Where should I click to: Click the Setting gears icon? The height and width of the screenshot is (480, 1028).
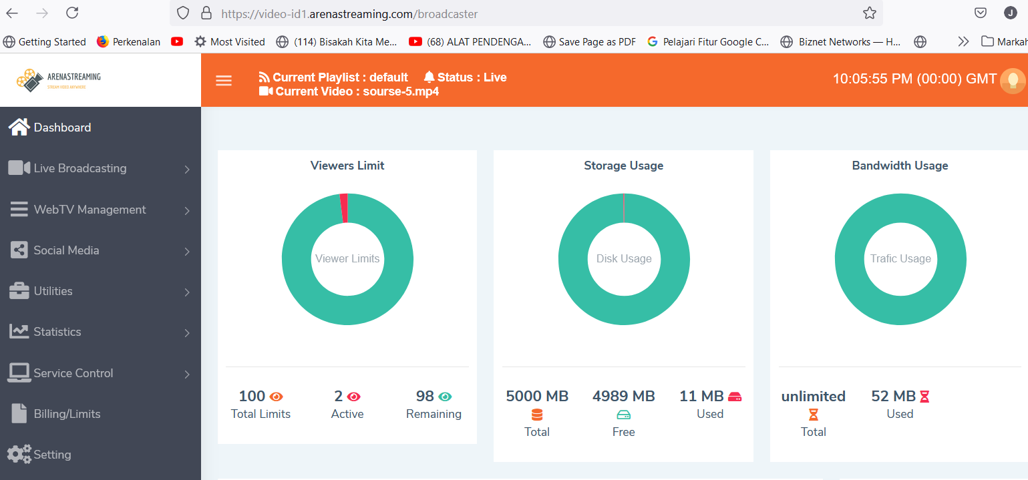click(x=19, y=455)
